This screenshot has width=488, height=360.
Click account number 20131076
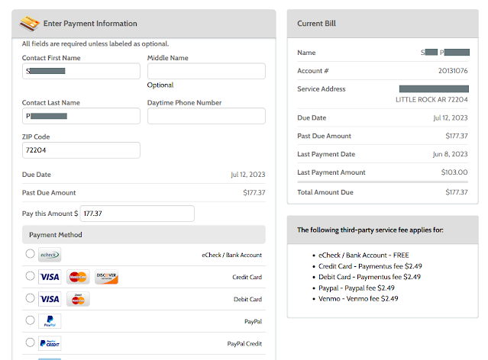point(453,71)
